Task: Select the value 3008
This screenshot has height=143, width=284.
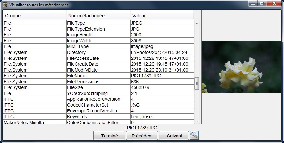Action: [x=162, y=41]
